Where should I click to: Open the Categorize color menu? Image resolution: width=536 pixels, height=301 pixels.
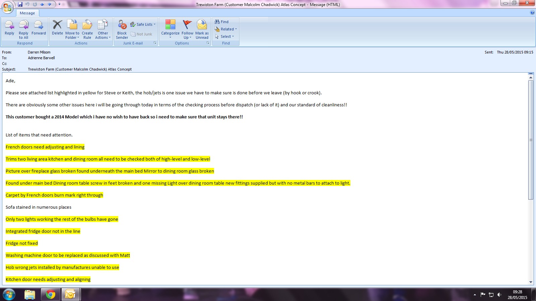coord(170,29)
